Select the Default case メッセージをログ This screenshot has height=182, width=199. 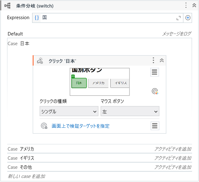click(176, 34)
